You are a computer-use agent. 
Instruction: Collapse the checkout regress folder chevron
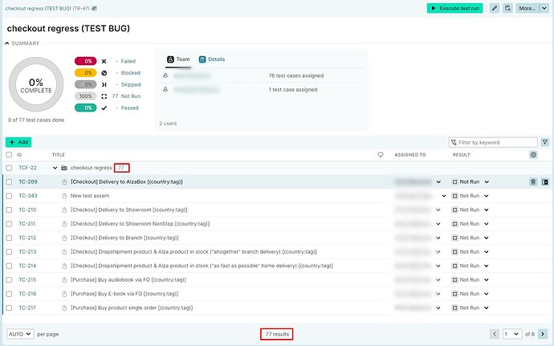[55, 168]
